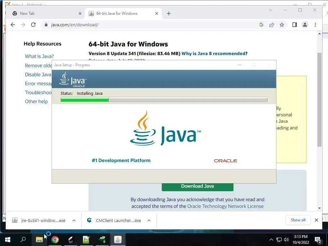Reload the java.com page
The image size is (328, 246).
click(33, 25)
